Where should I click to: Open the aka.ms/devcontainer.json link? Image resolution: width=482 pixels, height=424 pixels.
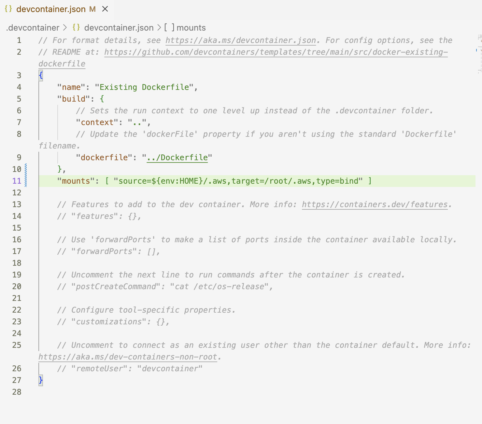point(241,40)
